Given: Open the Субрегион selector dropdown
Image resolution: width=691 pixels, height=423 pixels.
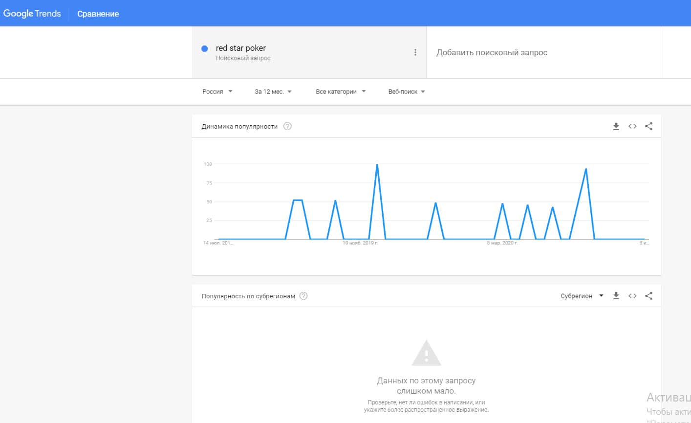Looking at the screenshot, I should click(582, 296).
